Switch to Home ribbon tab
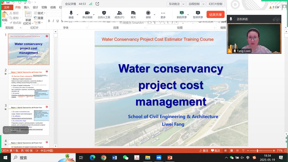This screenshot has width=288, height=162. (18, 7)
